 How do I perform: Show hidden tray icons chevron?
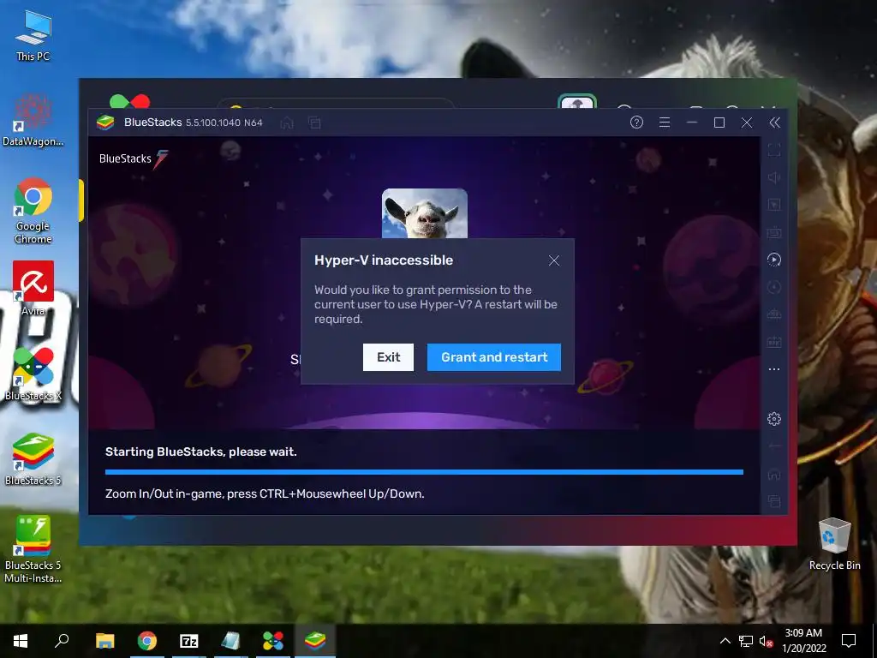pos(725,641)
